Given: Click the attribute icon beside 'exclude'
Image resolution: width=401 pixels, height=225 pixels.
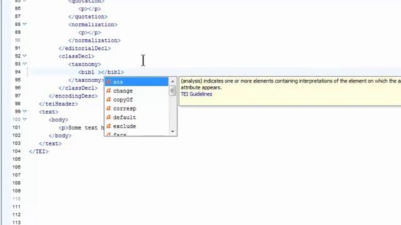Looking at the screenshot, I should click(108, 126).
